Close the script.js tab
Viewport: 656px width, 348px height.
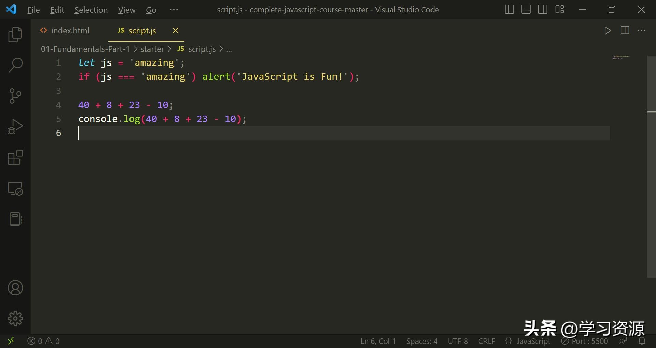point(175,31)
